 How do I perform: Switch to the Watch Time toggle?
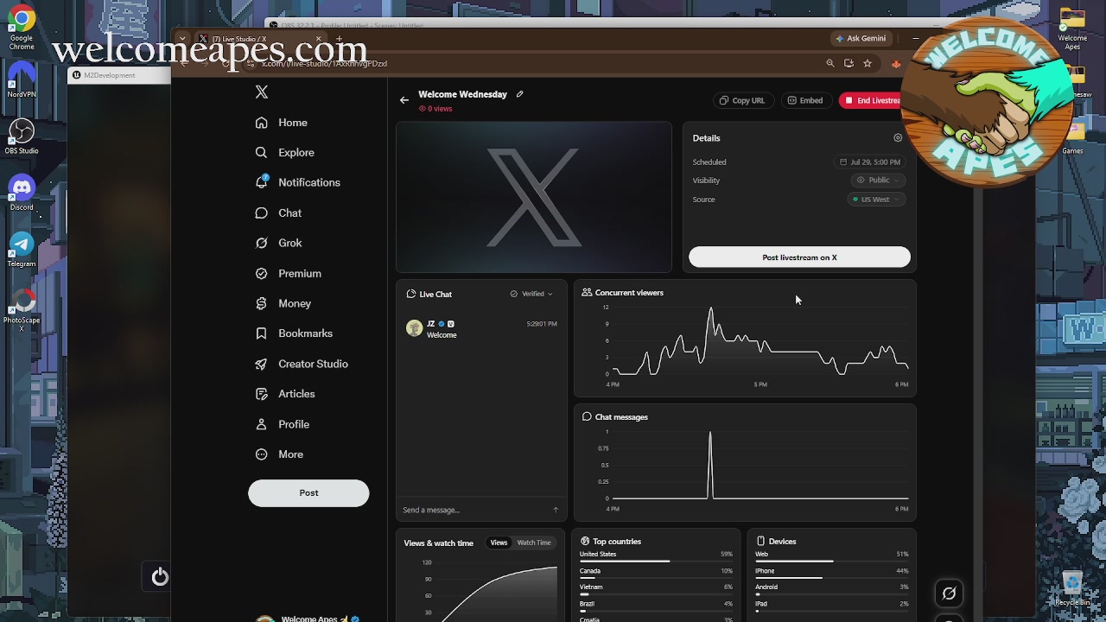point(534,543)
